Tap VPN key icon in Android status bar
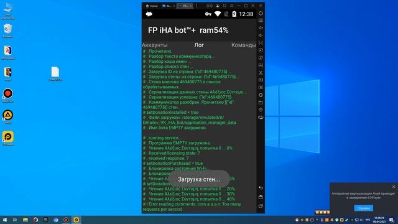The image size is (398, 224). pos(208,14)
